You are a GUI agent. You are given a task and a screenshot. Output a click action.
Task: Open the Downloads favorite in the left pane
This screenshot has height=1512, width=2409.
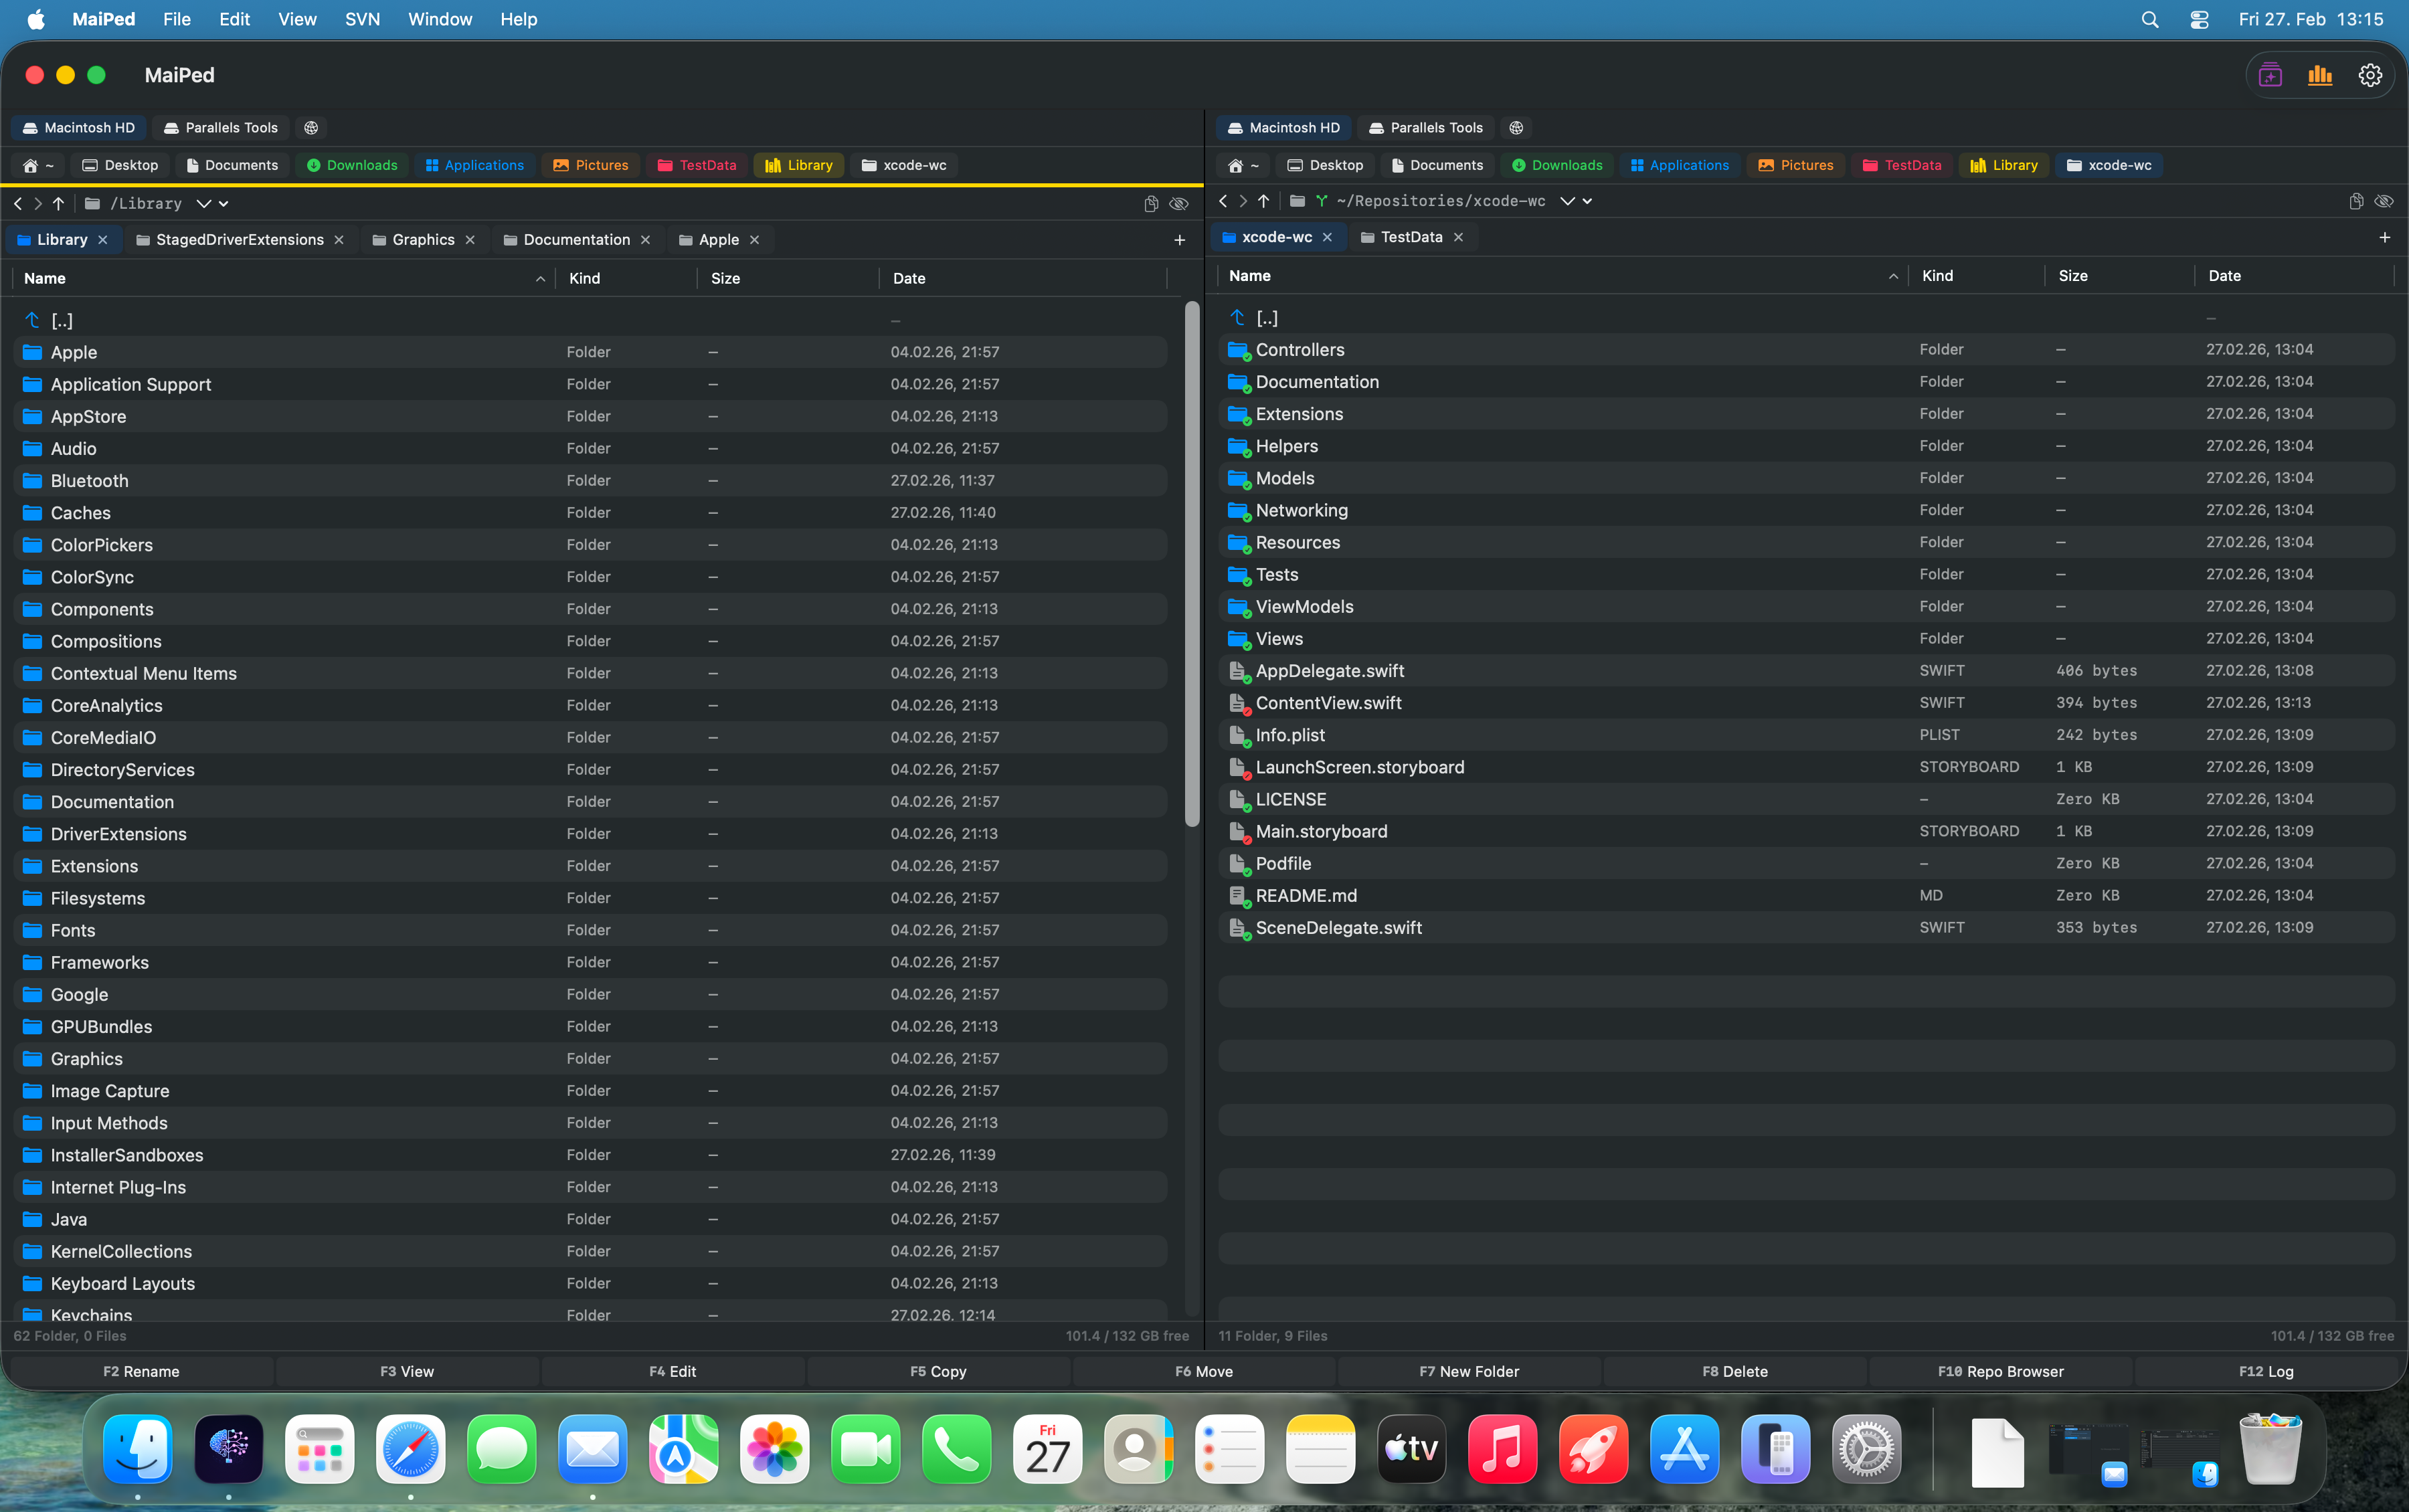pyautogui.click(x=352, y=165)
